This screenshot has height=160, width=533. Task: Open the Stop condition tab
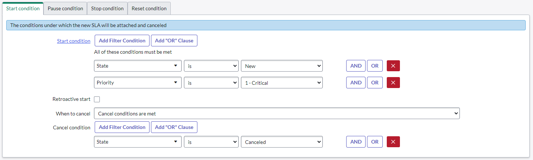[x=107, y=8]
